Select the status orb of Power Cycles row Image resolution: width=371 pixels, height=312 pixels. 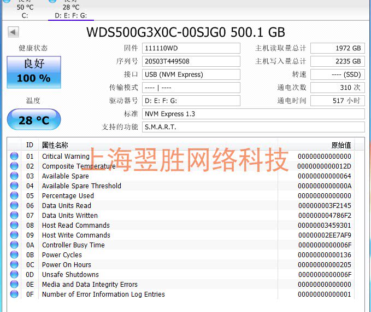(14, 255)
